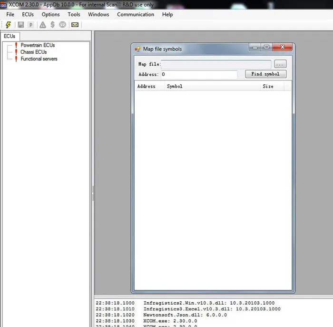Click the warning triangle toolbar icon
The height and width of the screenshot is (327, 333).
tap(43, 25)
